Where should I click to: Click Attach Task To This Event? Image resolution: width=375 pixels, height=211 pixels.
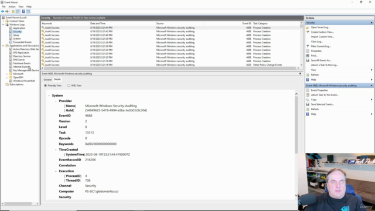(325, 95)
